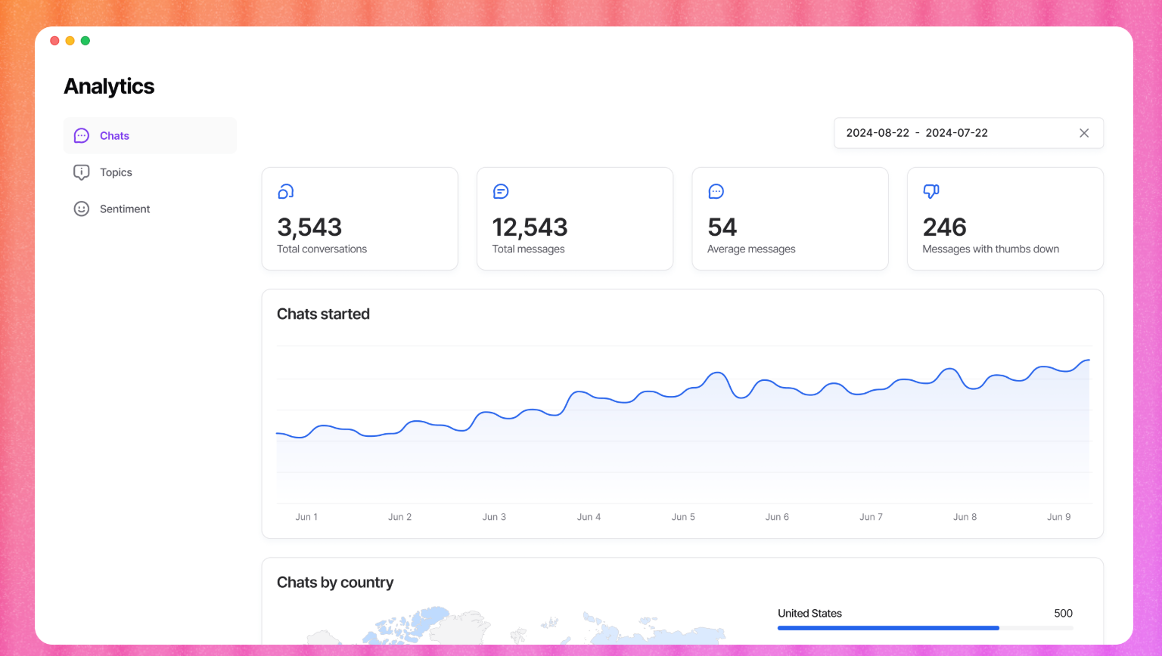This screenshot has width=1162, height=656.
Task: Select the 3,543 Total conversations card
Action: click(359, 218)
